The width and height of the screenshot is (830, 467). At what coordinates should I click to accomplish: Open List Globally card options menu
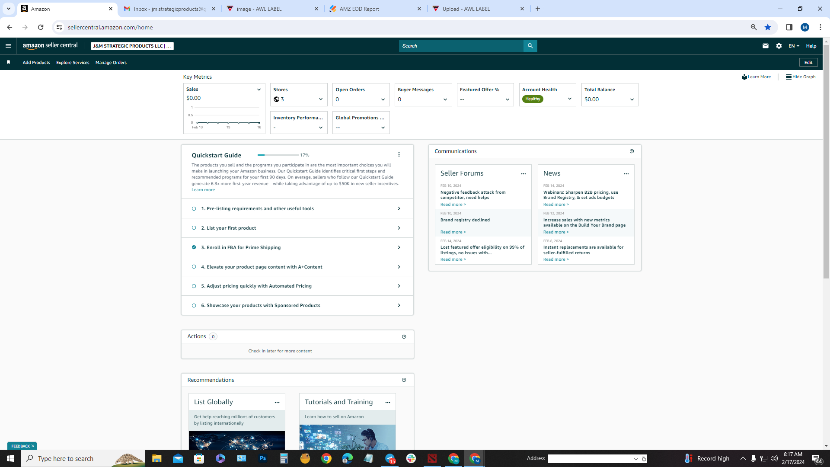click(x=277, y=403)
